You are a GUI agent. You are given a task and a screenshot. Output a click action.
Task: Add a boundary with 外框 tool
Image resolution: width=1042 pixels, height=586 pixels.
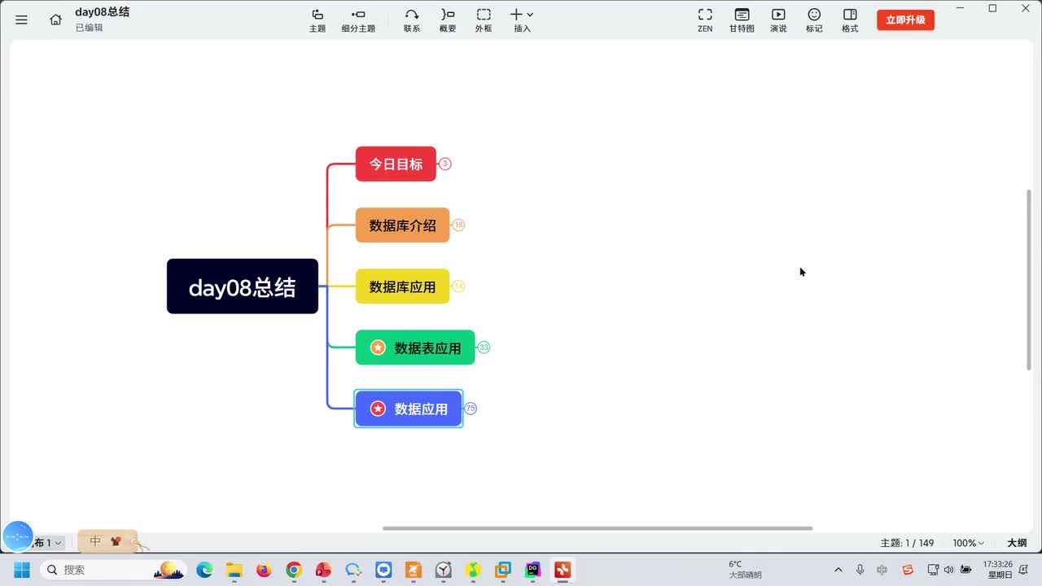click(x=484, y=20)
